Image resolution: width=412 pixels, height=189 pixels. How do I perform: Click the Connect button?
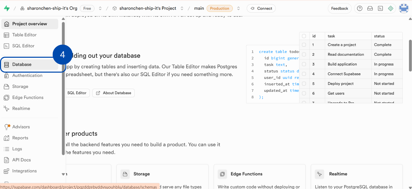(261, 8)
